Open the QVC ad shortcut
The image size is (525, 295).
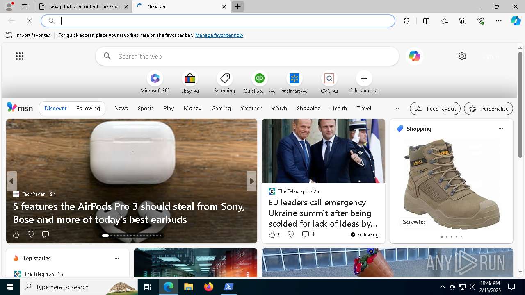click(329, 82)
